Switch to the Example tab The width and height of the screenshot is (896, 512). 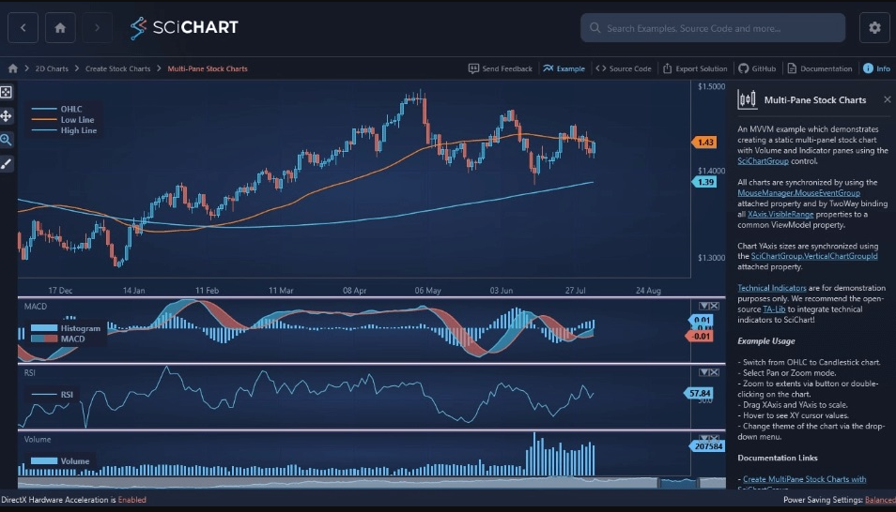[564, 68]
